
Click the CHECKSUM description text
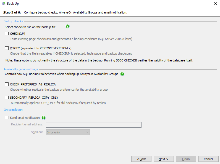coord(71,39)
